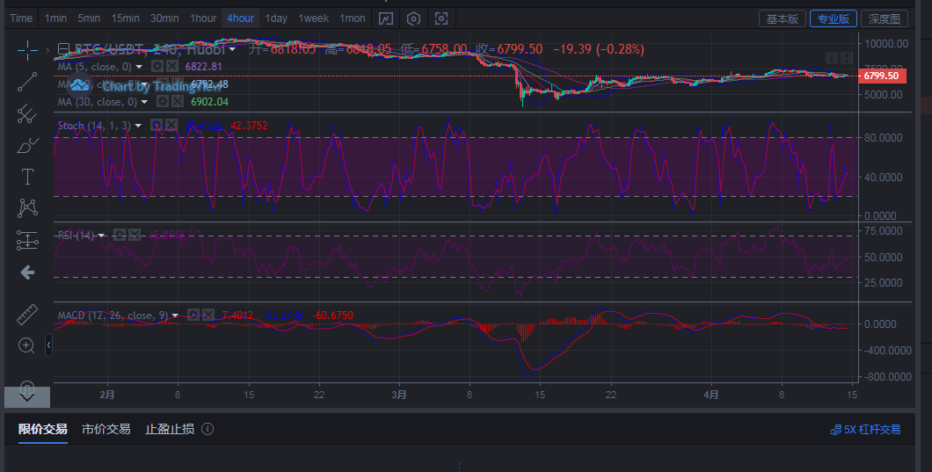This screenshot has height=472, width=932.
Task: Collapse the left drawing toolbar handle
Action: point(48,345)
